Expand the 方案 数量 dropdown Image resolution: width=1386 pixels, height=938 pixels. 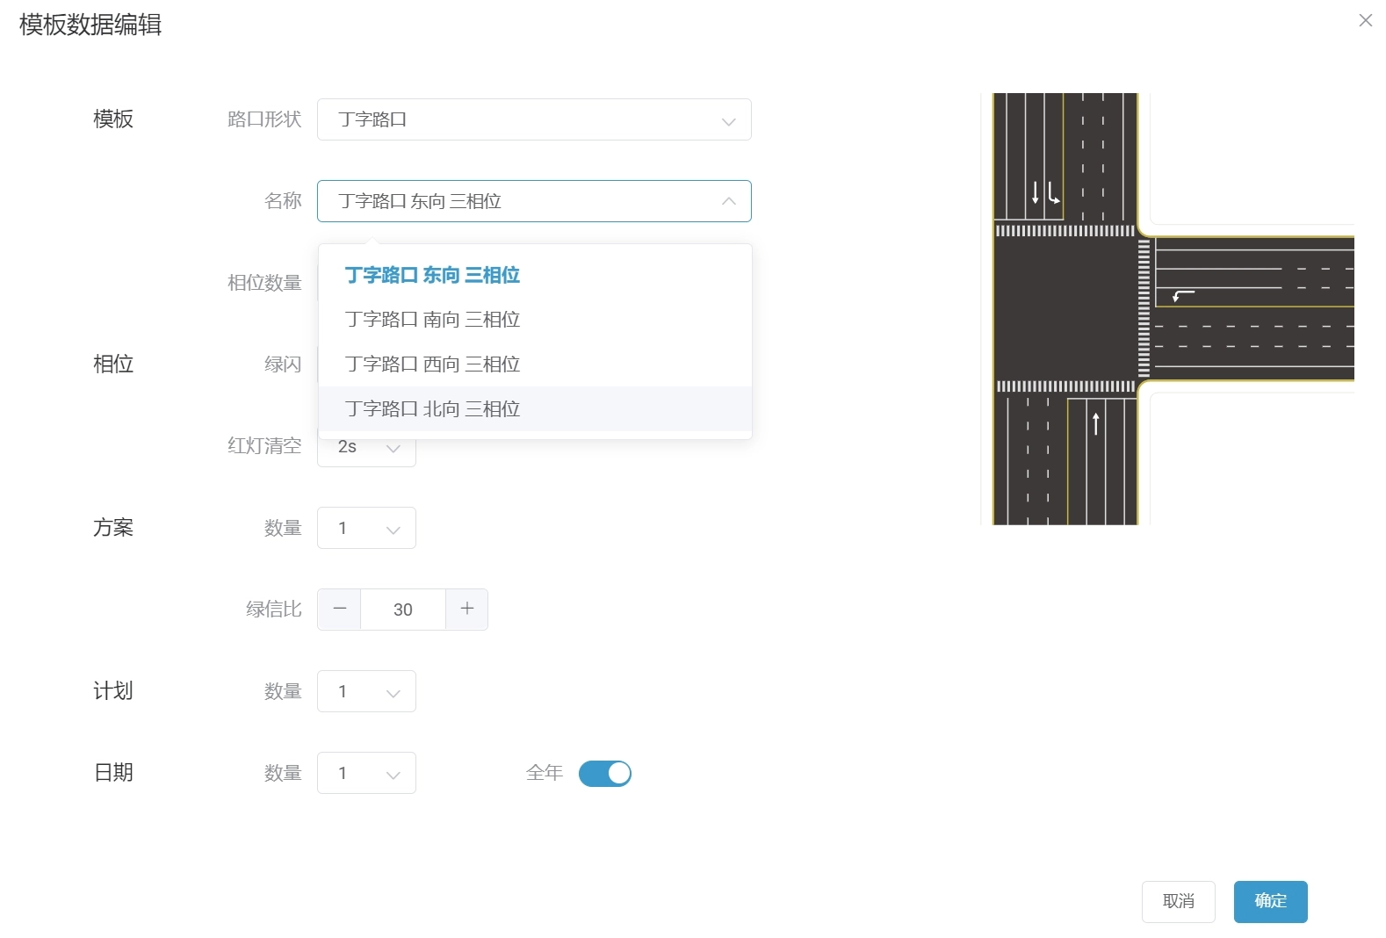pos(366,528)
